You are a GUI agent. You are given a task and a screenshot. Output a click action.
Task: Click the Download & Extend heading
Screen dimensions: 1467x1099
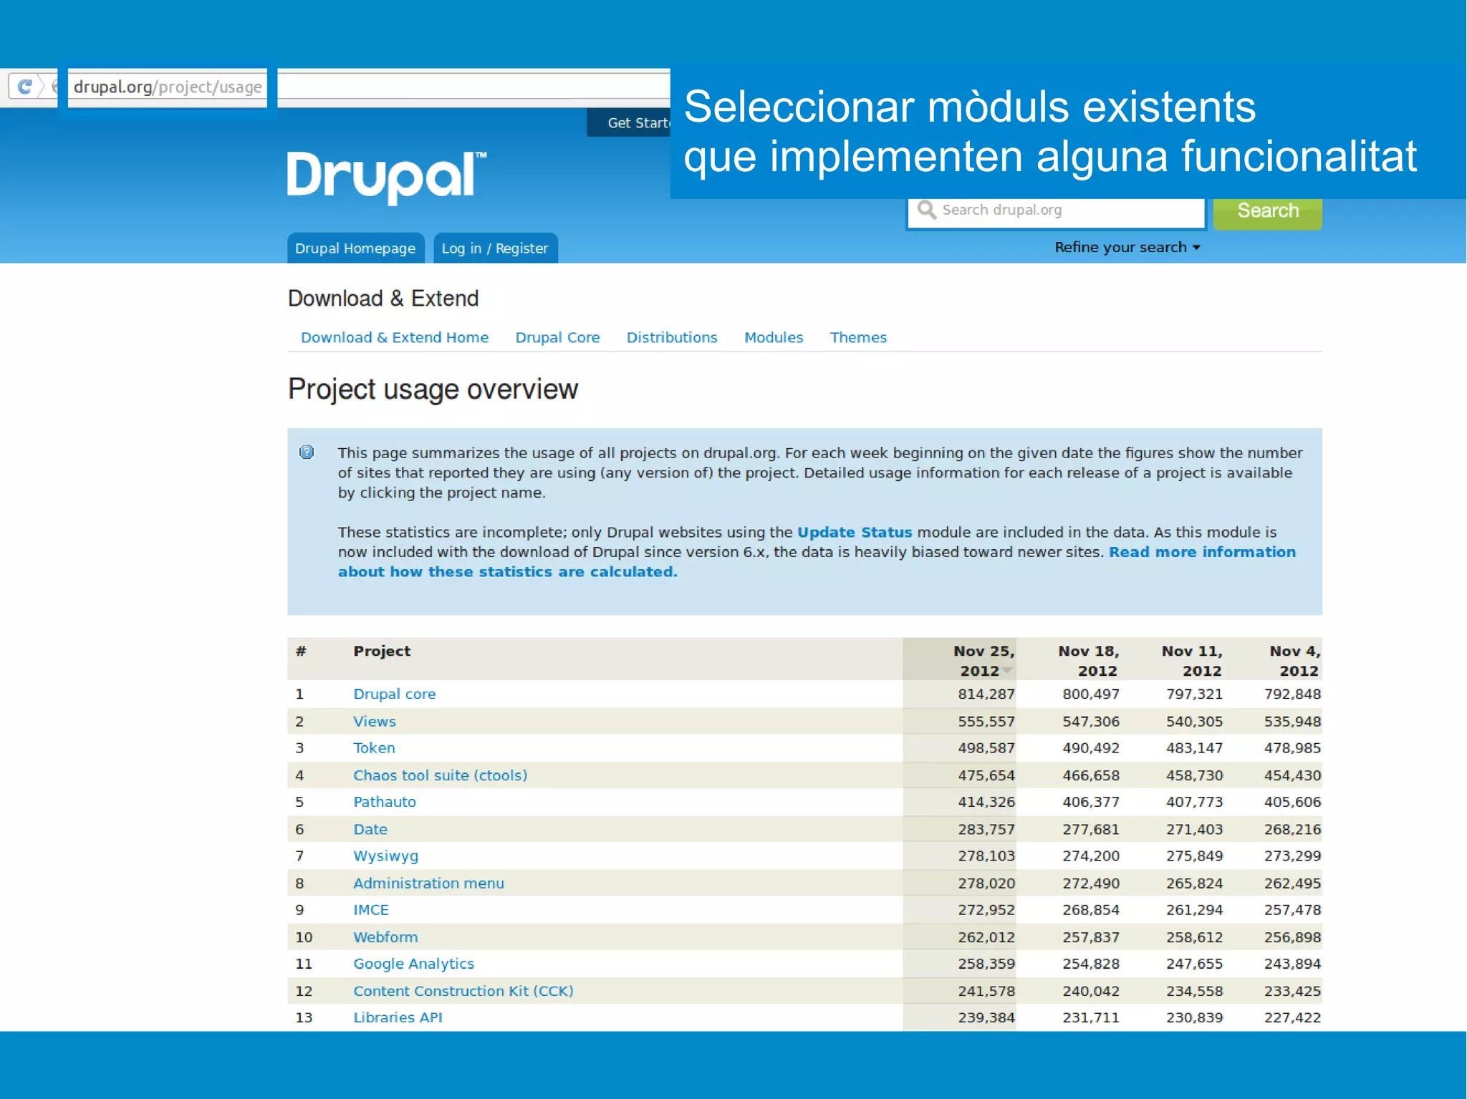(383, 298)
